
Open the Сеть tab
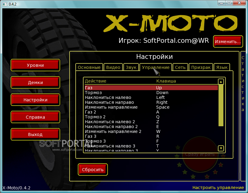[x=180, y=67]
